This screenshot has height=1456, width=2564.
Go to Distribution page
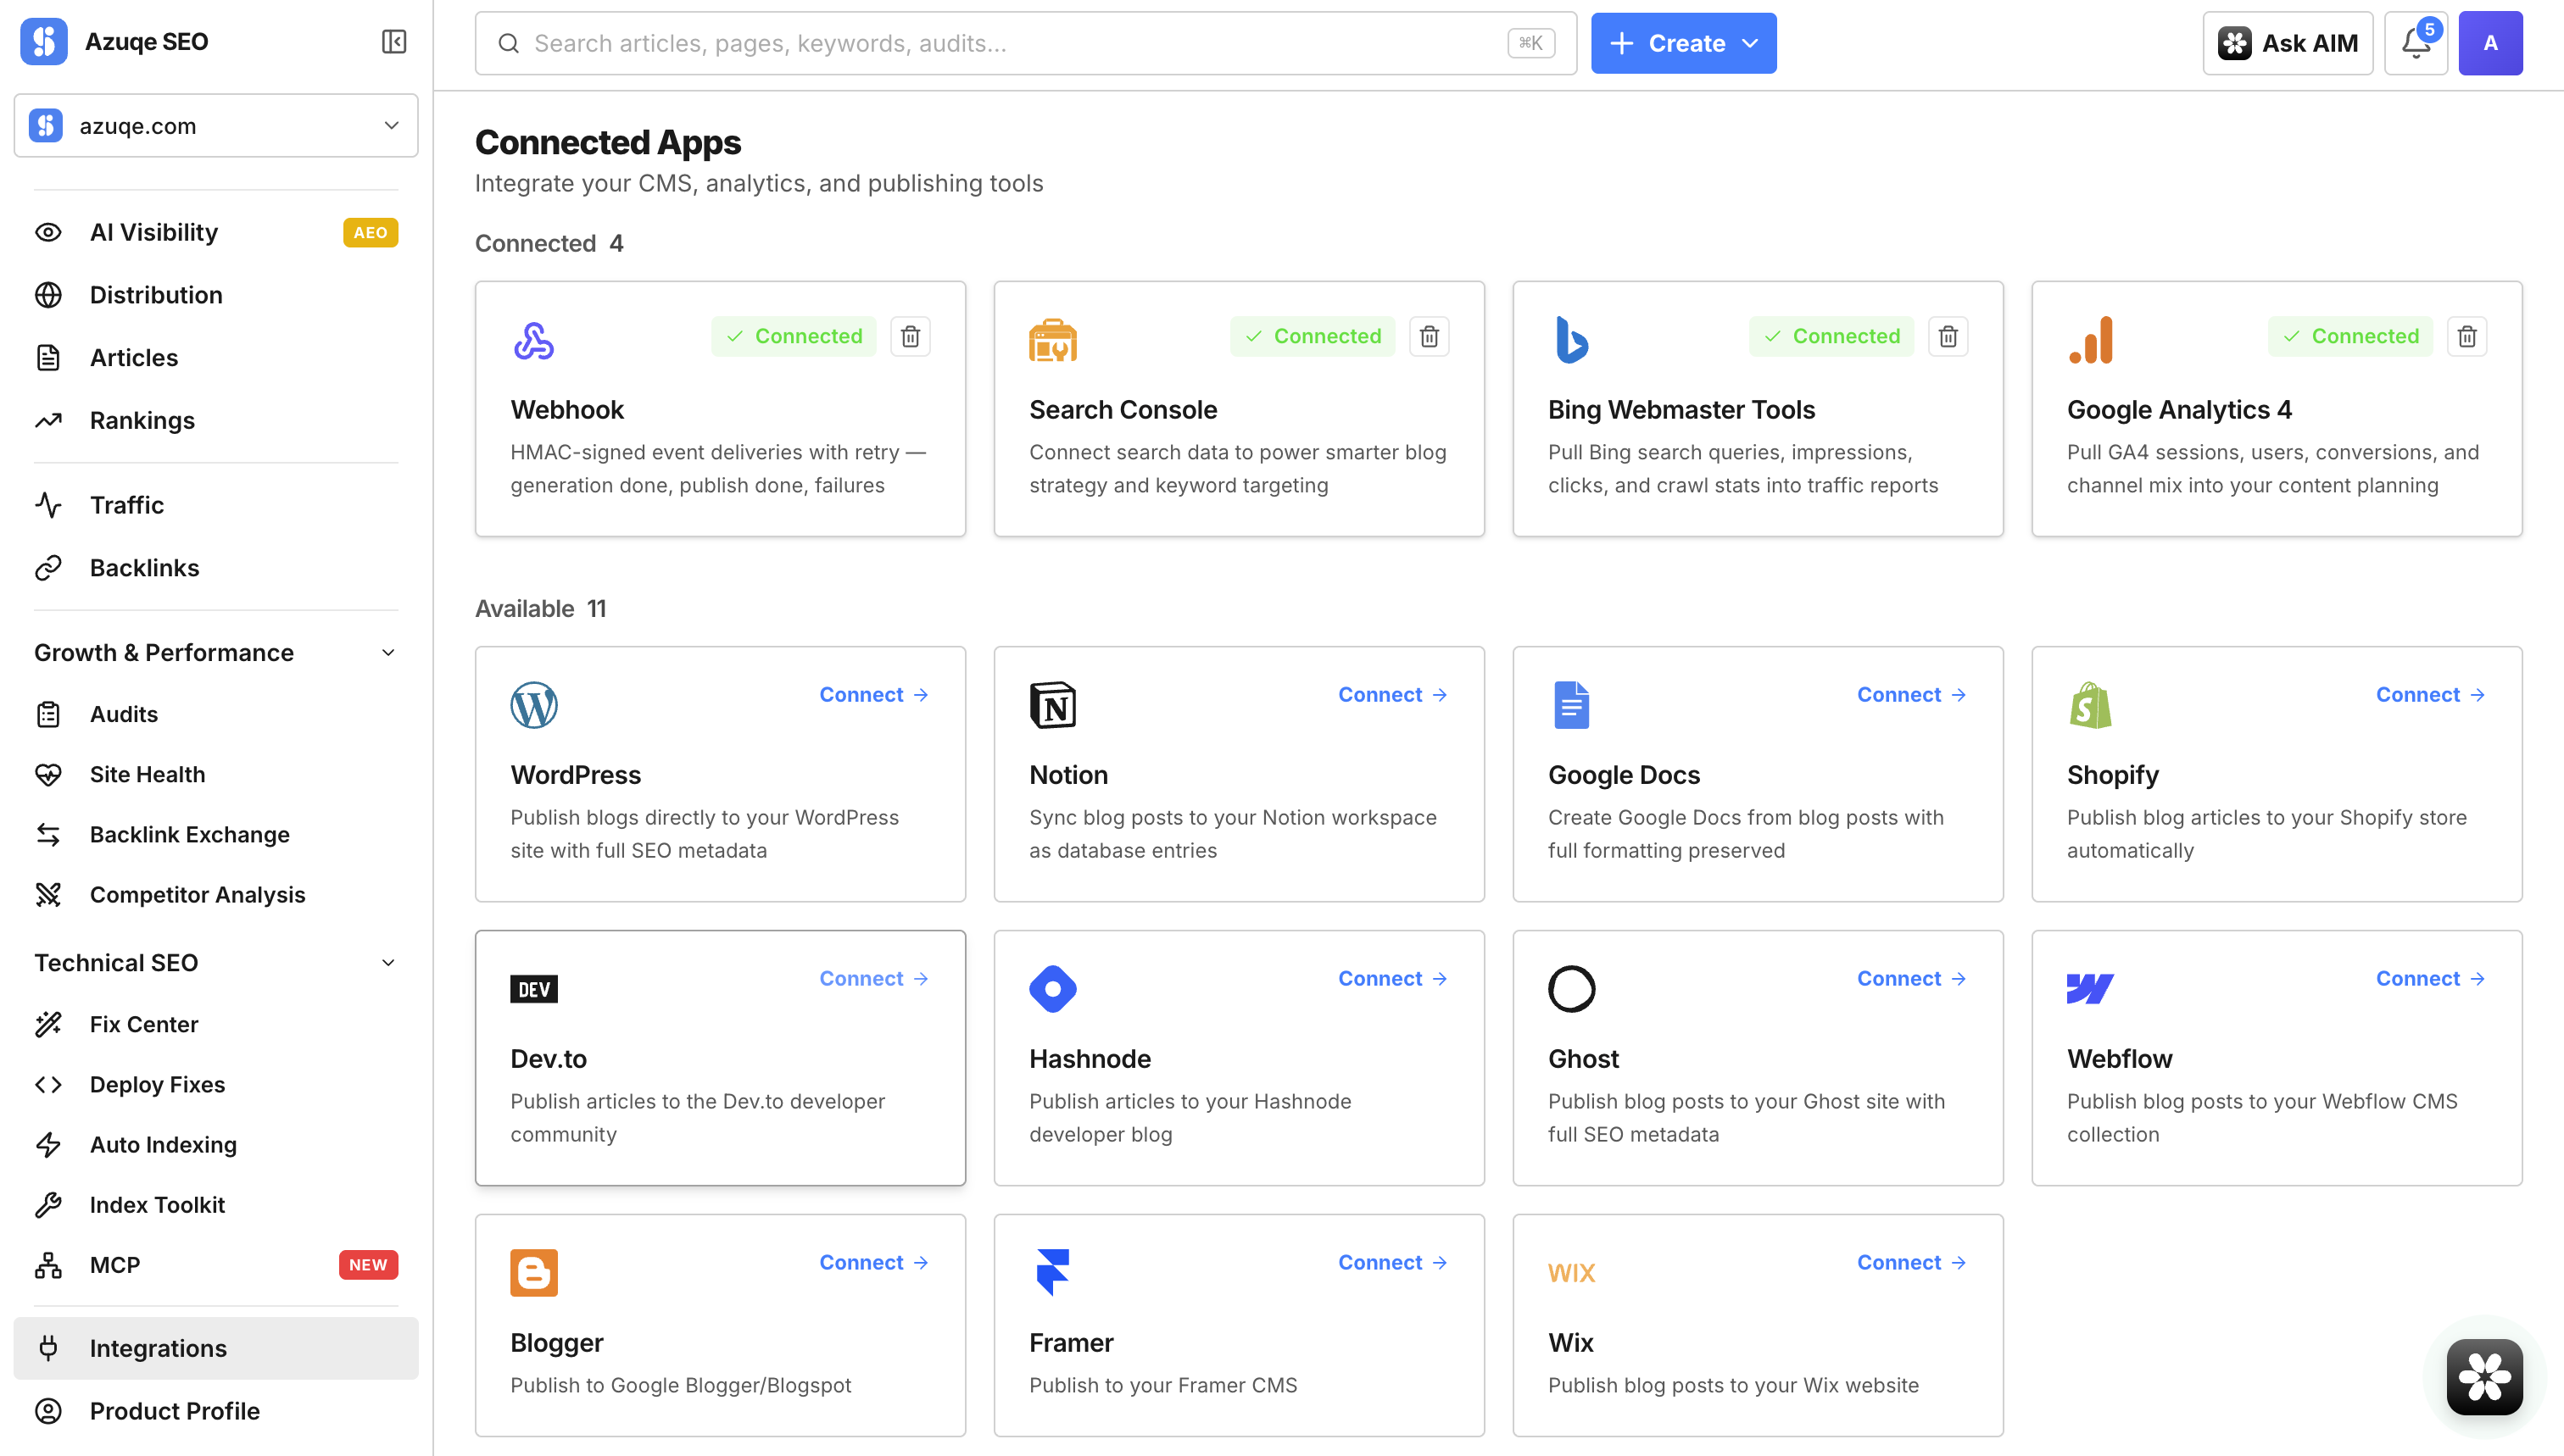point(216,295)
